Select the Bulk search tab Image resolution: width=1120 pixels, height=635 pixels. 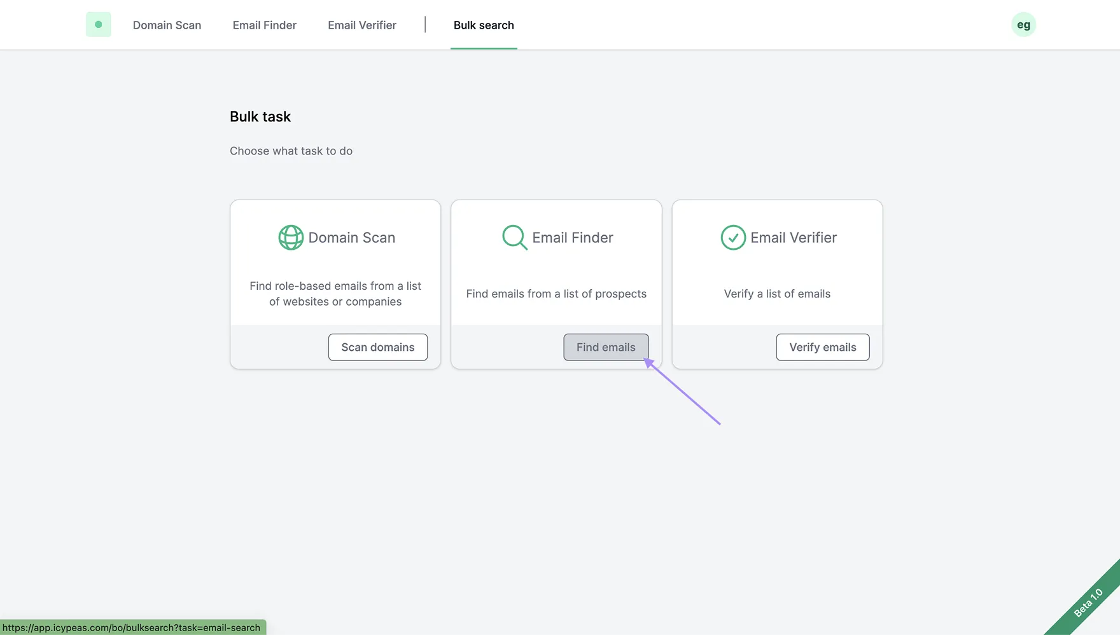pos(484,25)
